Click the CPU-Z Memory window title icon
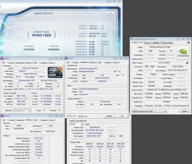 point(2,116)
